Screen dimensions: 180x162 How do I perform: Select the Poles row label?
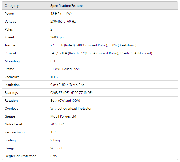9,29
